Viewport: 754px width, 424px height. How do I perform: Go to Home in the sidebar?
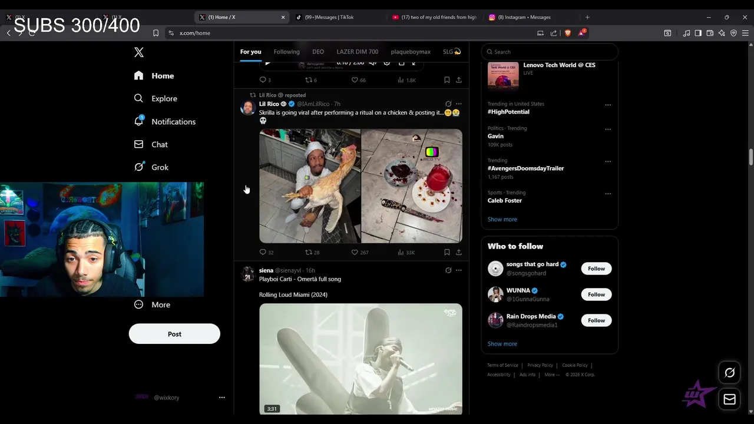coord(154,75)
